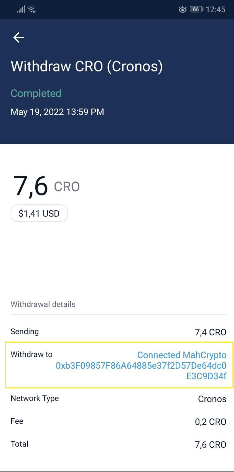
Task: Tap the eye comfort icon
Action: point(183,9)
